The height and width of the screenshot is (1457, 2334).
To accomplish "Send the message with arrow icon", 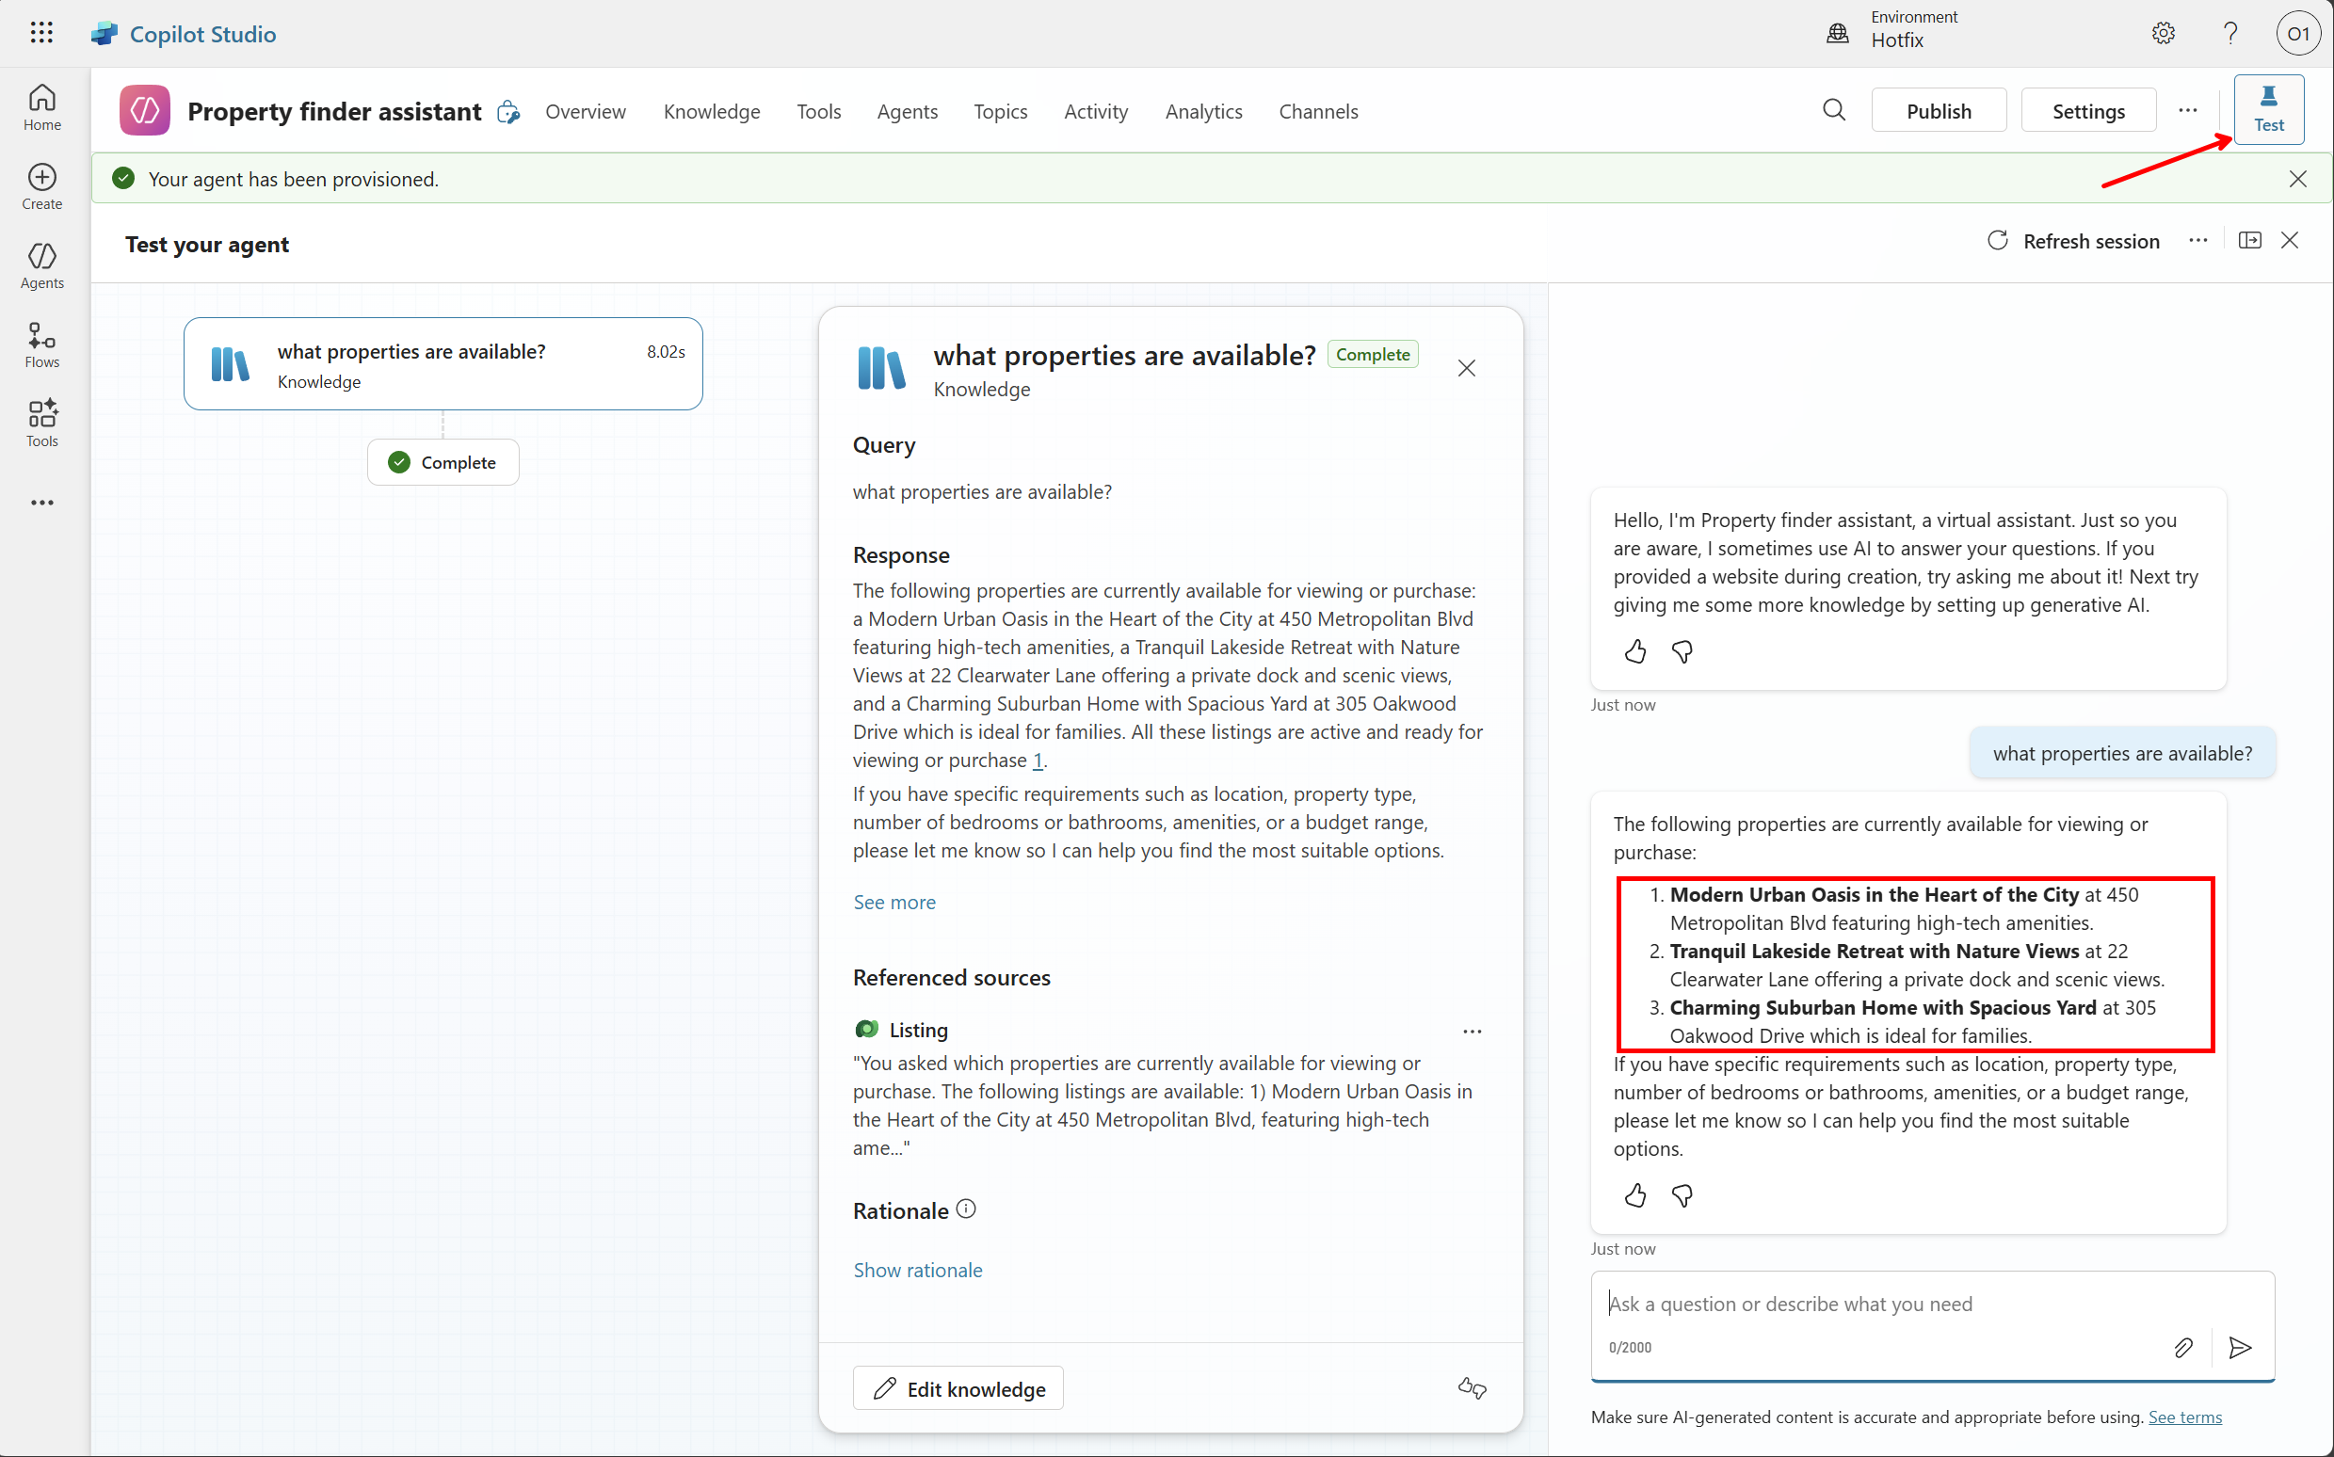I will click(2241, 1347).
